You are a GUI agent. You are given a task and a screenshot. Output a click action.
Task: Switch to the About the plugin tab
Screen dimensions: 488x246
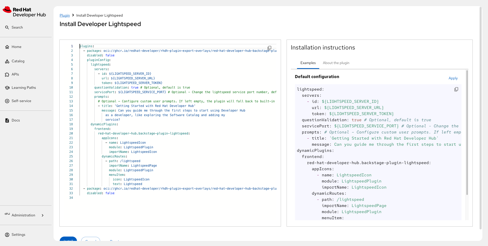click(336, 63)
